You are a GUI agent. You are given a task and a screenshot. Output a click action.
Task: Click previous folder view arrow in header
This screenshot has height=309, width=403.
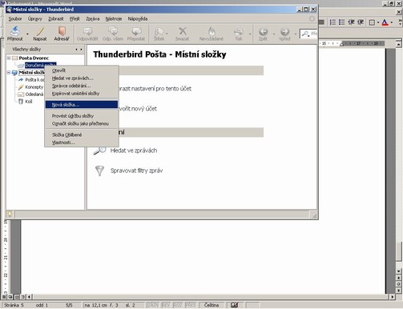tap(76, 50)
